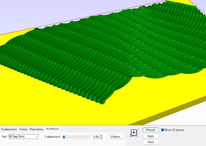Image resolution: width=206 pixels, height=146 pixels.
Task: Open the Panels tab
Action: [x=23, y=129]
